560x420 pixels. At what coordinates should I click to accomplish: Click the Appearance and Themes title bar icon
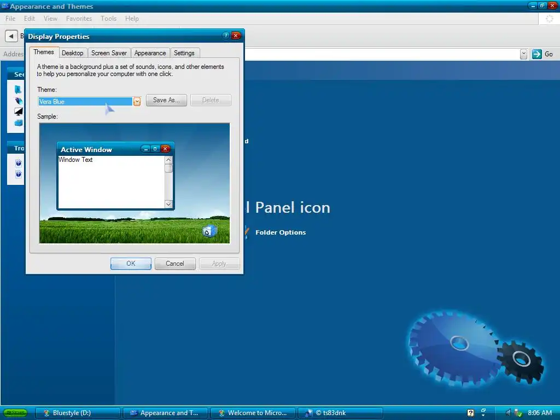pyautogui.click(x=5, y=6)
